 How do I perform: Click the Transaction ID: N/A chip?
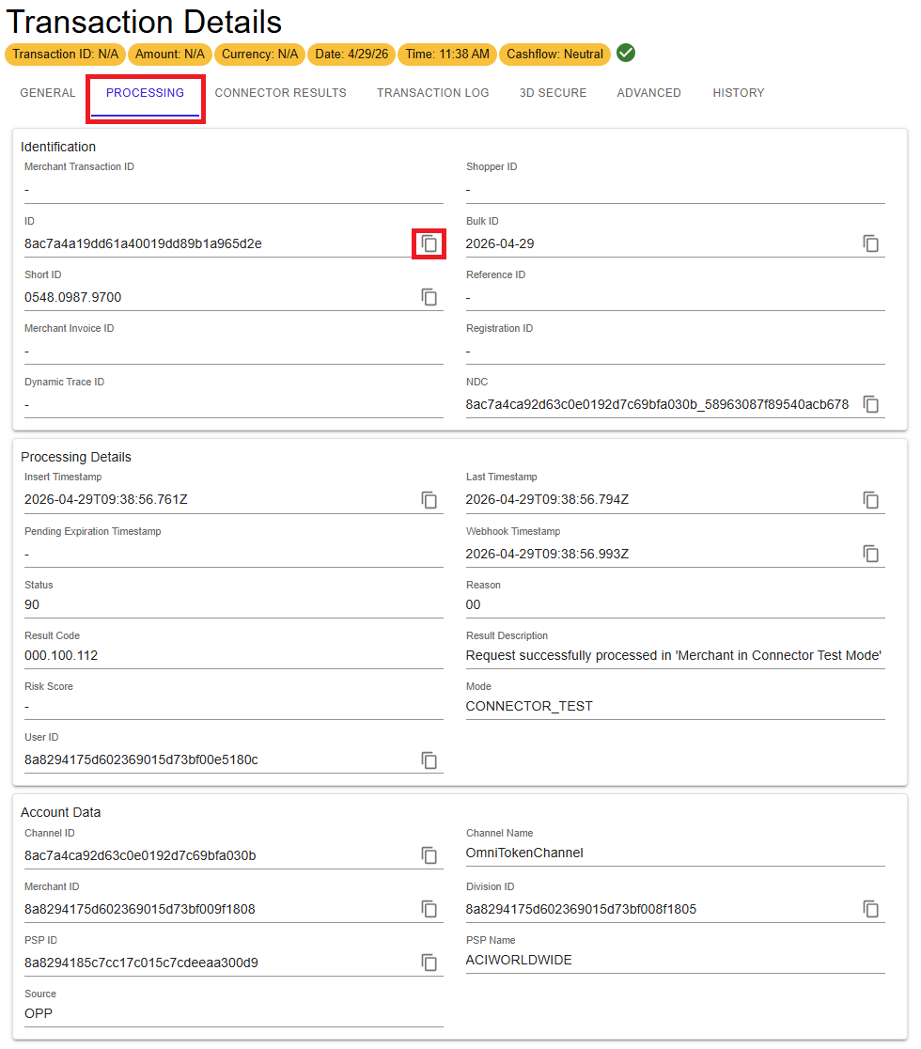(x=65, y=55)
